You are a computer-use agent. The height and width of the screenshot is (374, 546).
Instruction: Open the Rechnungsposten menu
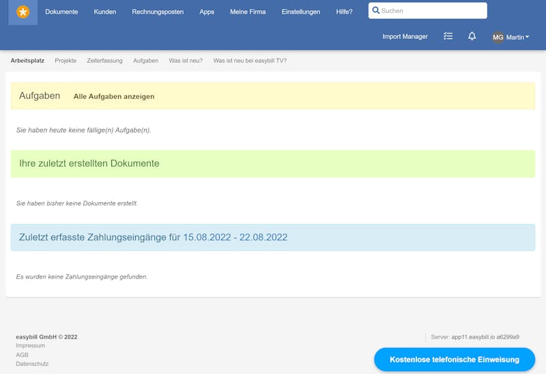pos(158,12)
